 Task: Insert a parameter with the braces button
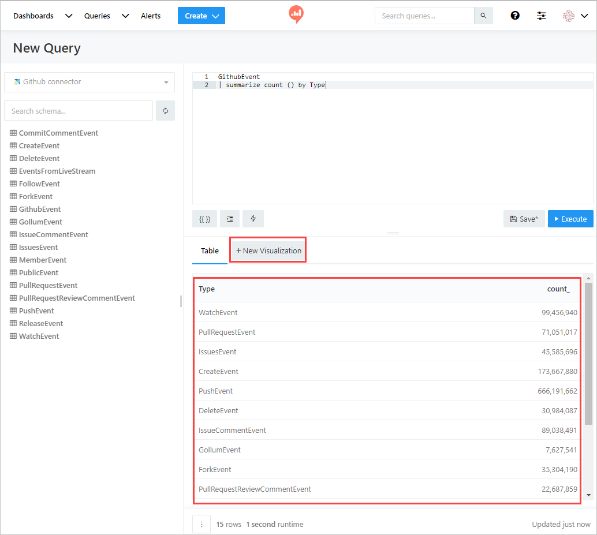pyautogui.click(x=204, y=219)
